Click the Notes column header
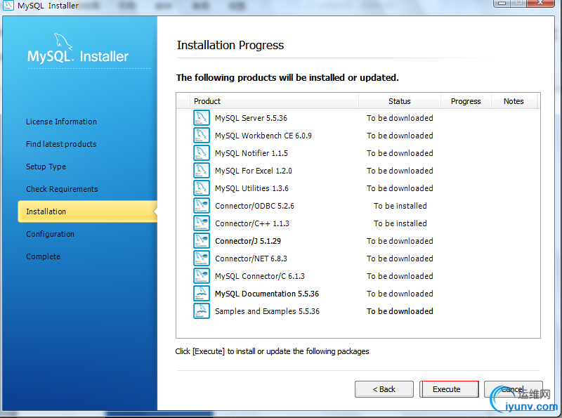The height and width of the screenshot is (418, 562). pyautogui.click(x=514, y=101)
